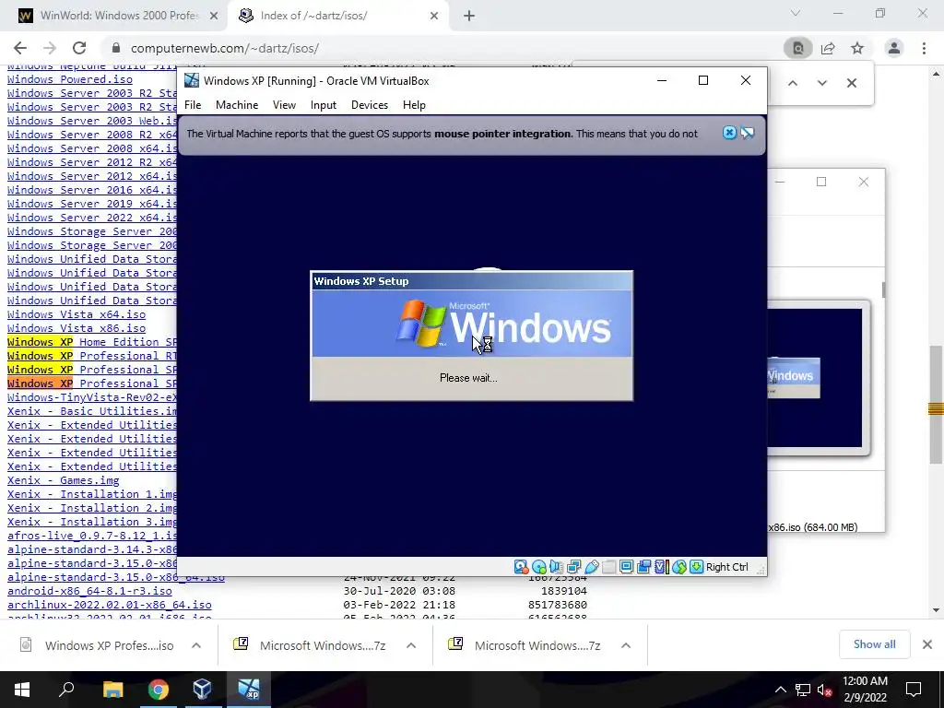This screenshot has width=944, height=708.
Task: Click muted volume icon in system tray
Action: pos(825,690)
